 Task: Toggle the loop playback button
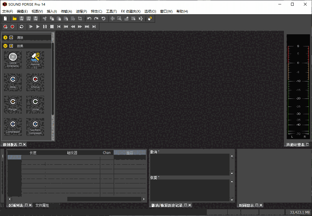click(21, 27)
